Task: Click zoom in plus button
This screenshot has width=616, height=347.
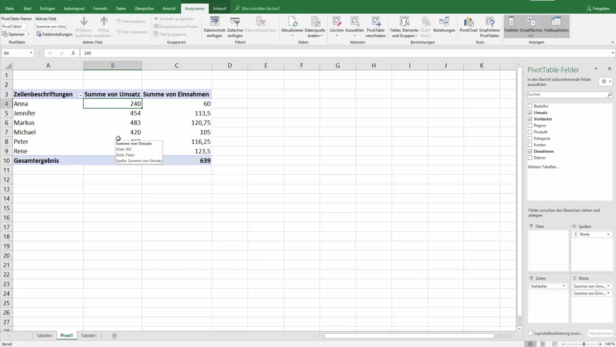Action: [x=600, y=344]
